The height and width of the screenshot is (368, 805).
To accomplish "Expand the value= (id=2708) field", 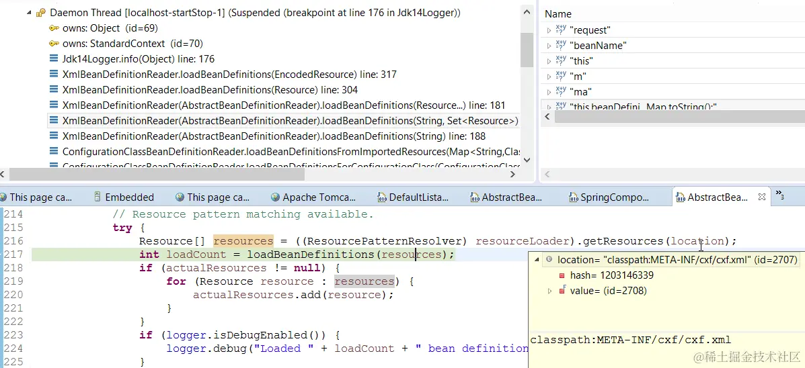I will coord(549,291).
